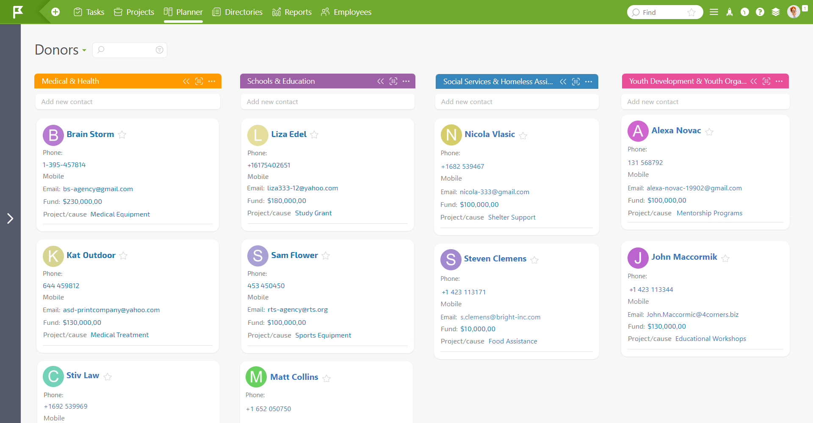Open more options for Social Services column
Viewport: 813px width, 423px height.
[589, 82]
